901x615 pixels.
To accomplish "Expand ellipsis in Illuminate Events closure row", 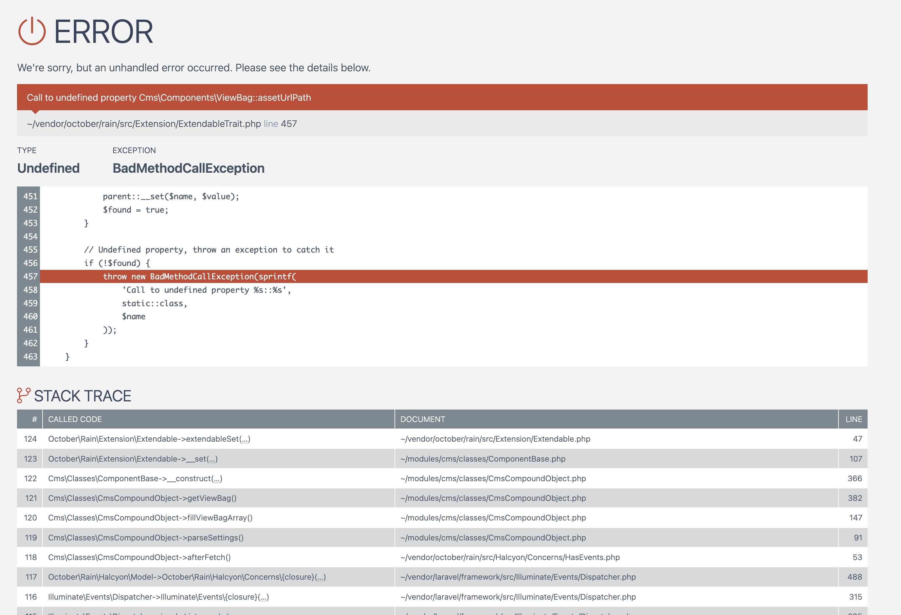I will (264, 597).
